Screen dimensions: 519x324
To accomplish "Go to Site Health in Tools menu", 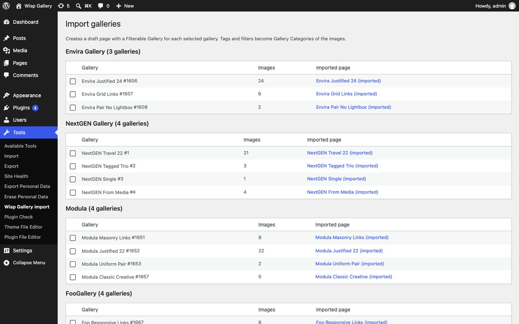I will [16, 176].
